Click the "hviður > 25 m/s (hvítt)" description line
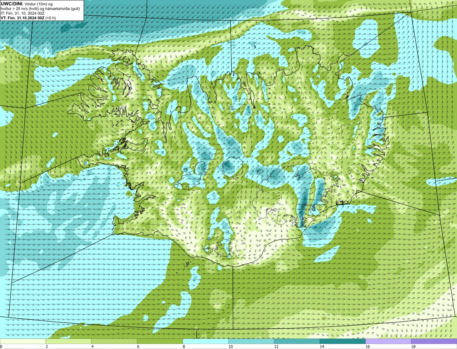457x349 pixels. click(x=40, y=8)
